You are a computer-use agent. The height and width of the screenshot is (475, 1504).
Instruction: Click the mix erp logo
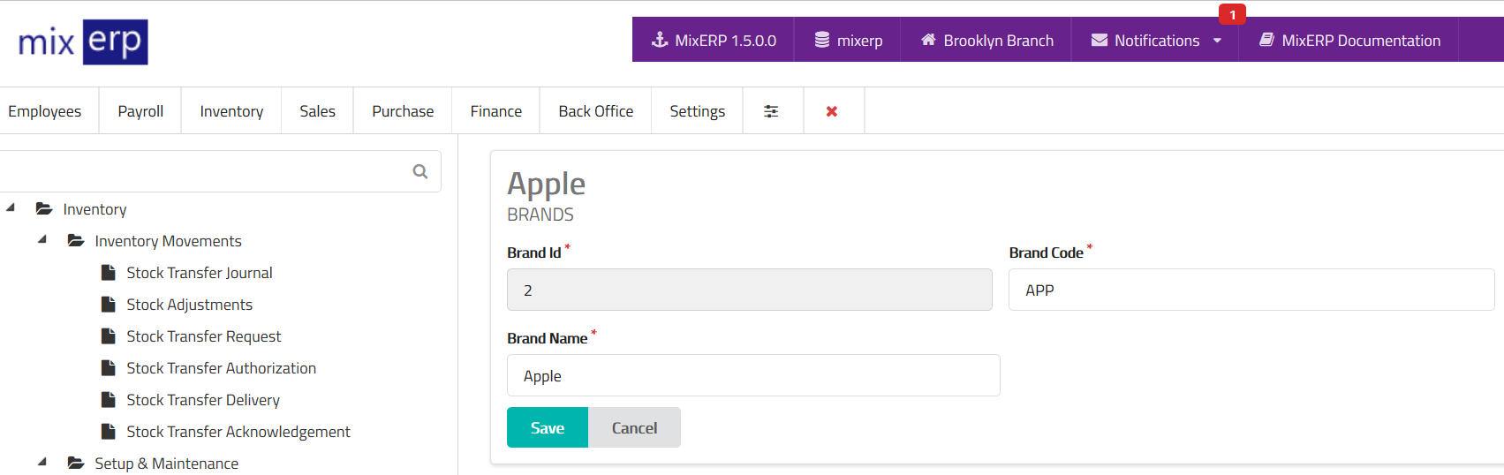coord(83,41)
